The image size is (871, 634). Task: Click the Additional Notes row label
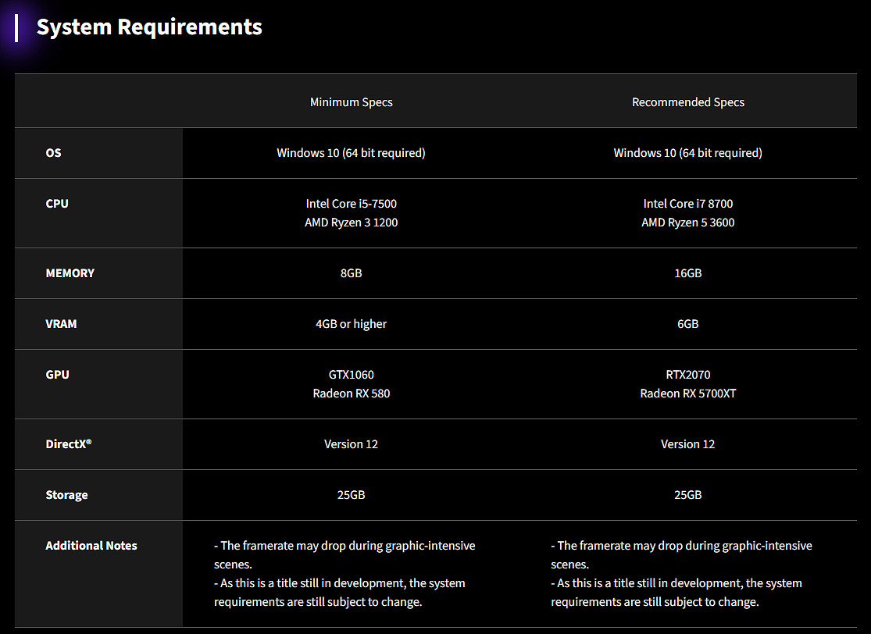[x=91, y=546]
